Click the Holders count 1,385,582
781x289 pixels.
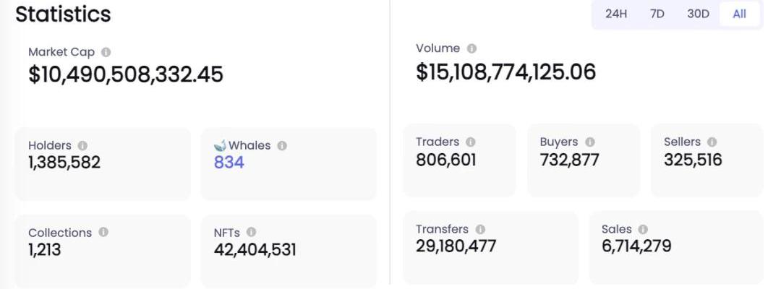64,163
